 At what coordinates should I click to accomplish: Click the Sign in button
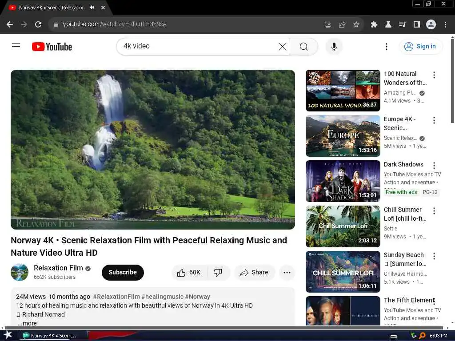point(420,46)
